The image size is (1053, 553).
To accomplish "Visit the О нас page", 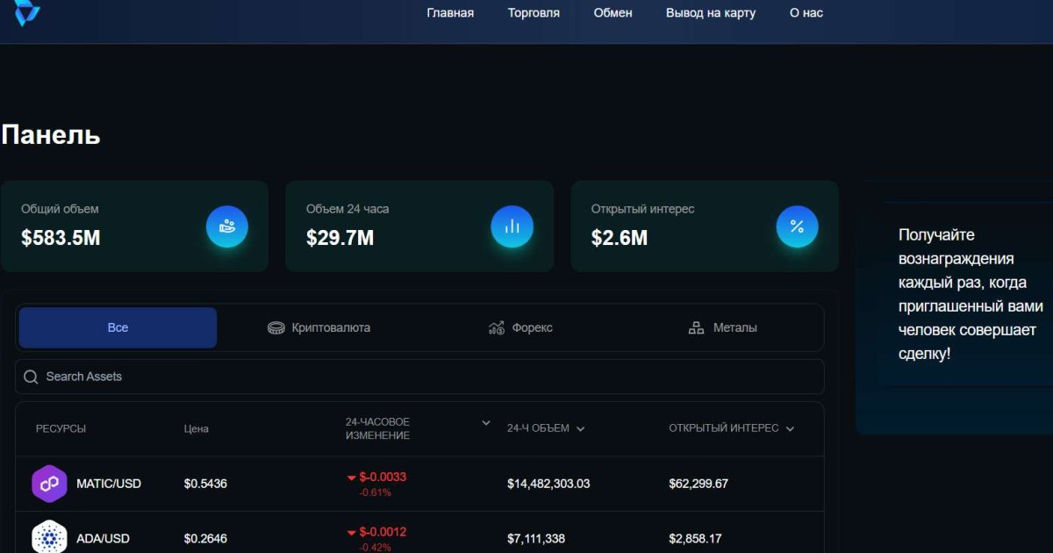I will pos(806,13).
